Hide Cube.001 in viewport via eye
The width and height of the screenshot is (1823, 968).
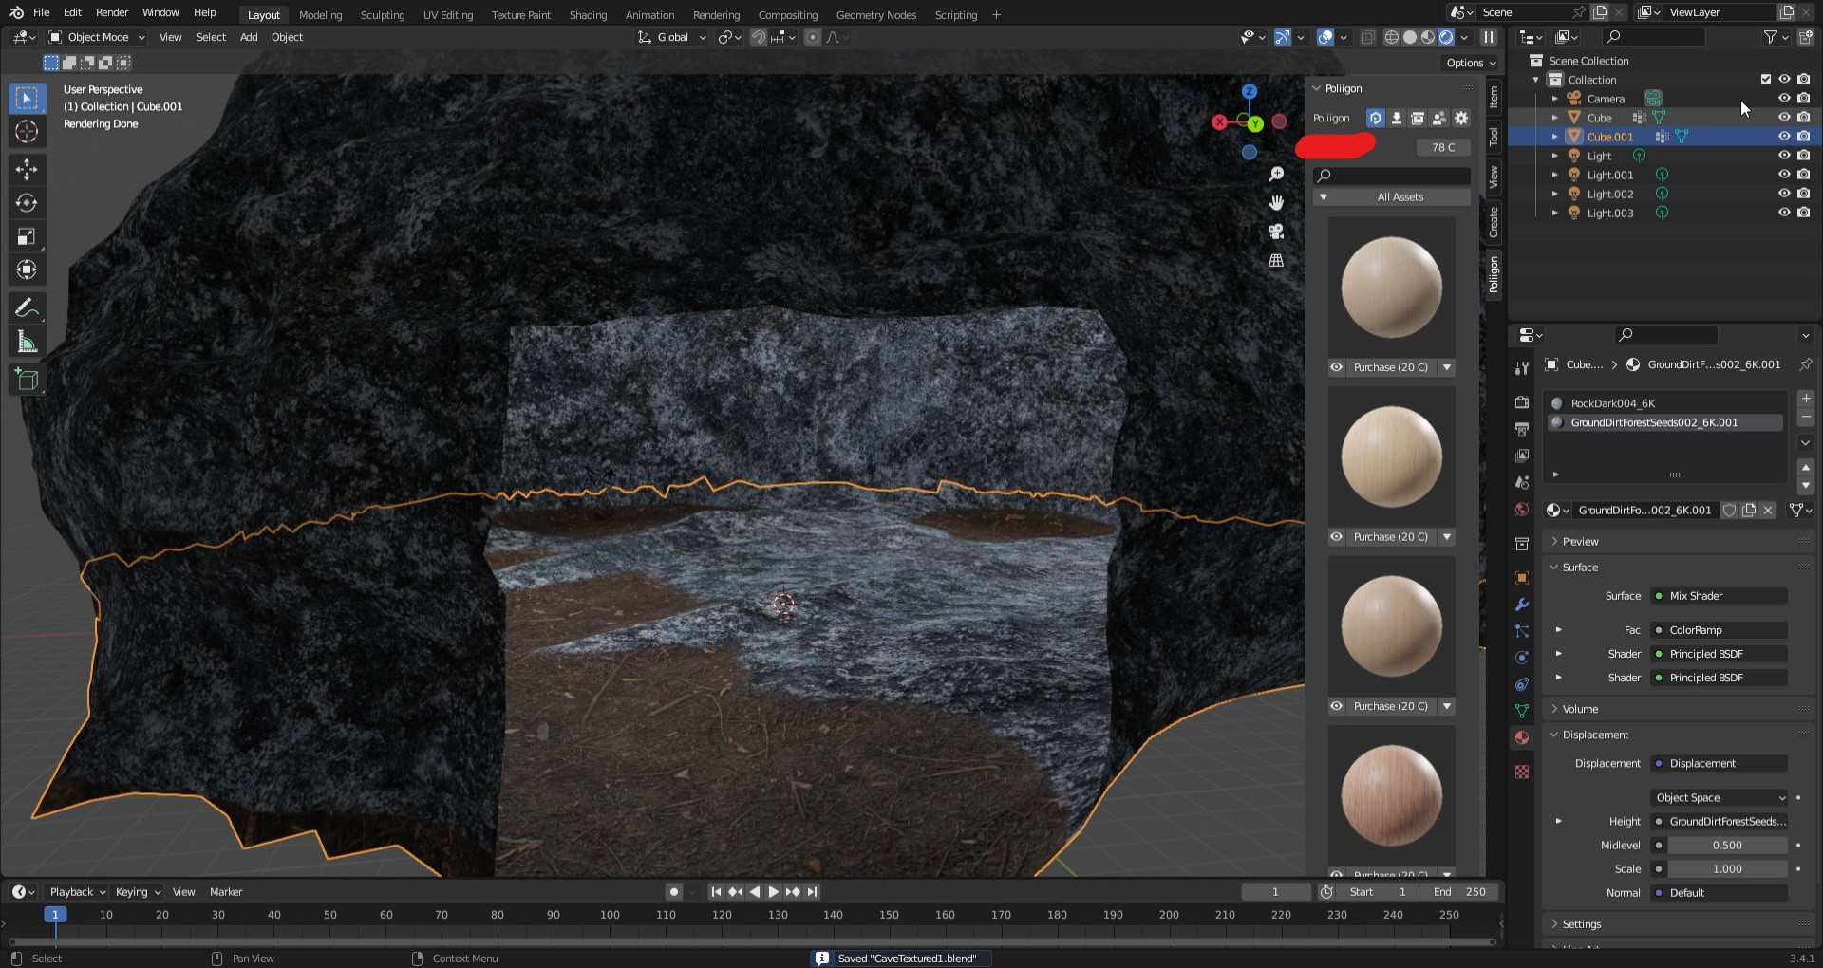(1784, 137)
